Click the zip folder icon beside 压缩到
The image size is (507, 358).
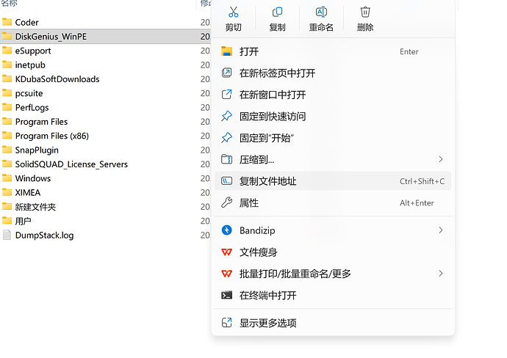point(226,159)
